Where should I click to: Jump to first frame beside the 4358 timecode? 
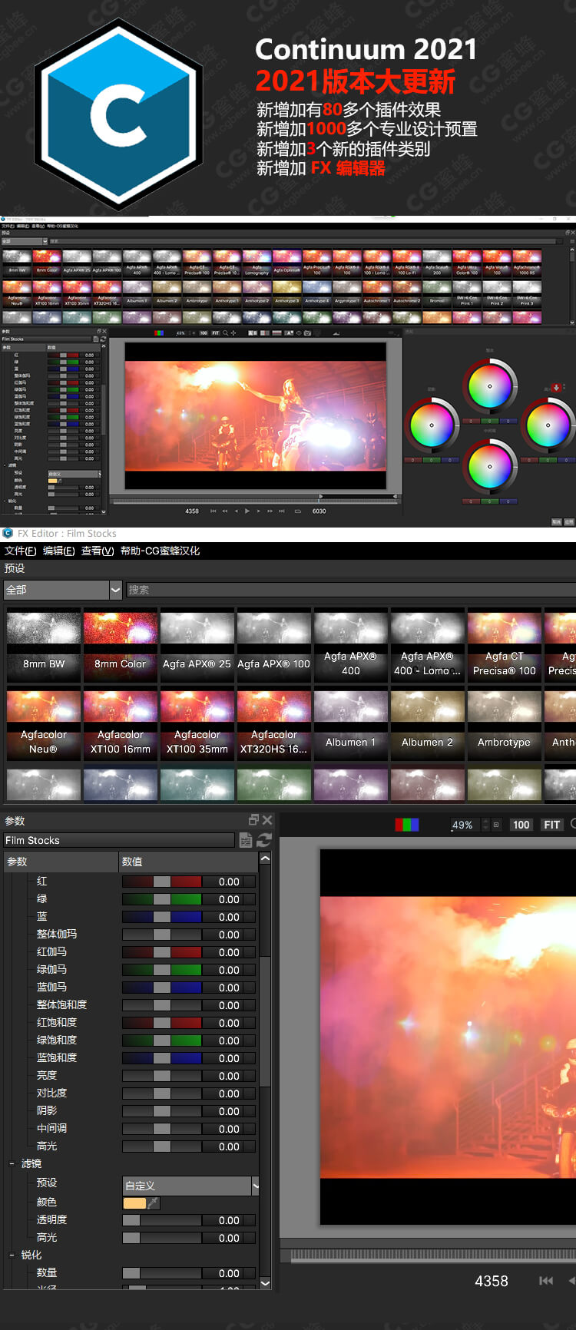tap(546, 1281)
